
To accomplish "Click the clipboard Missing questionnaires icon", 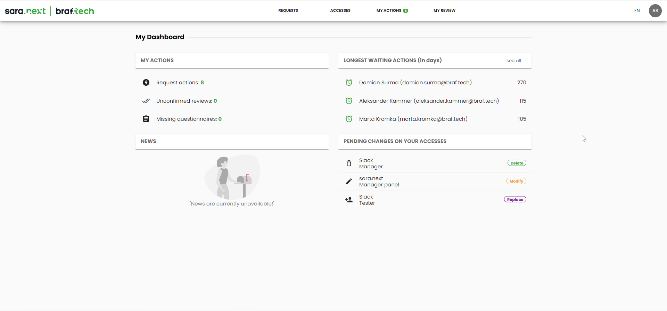I will point(146,119).
